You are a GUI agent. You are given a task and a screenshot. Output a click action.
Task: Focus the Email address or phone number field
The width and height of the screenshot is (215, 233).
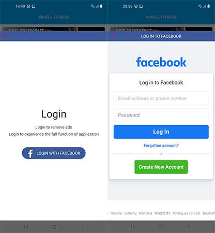(x=161, y=98)
